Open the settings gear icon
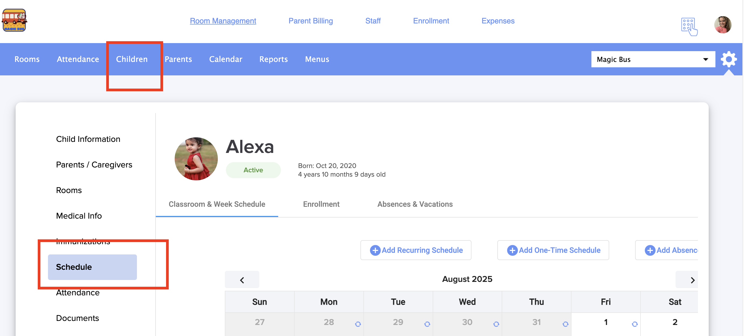 (728, 59)
